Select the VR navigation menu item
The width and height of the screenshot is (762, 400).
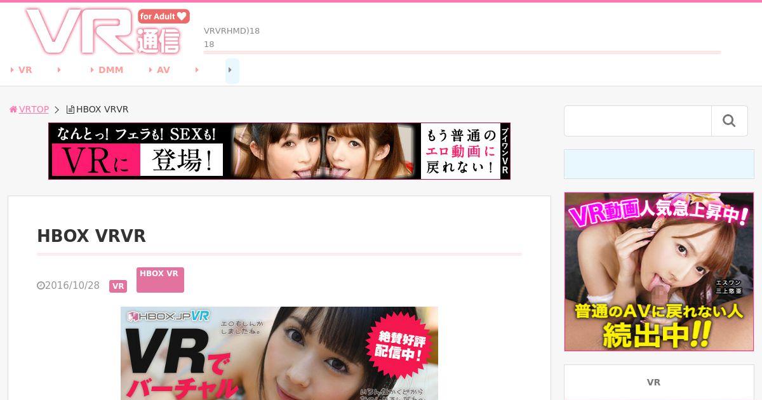click(x=22, y=70)
